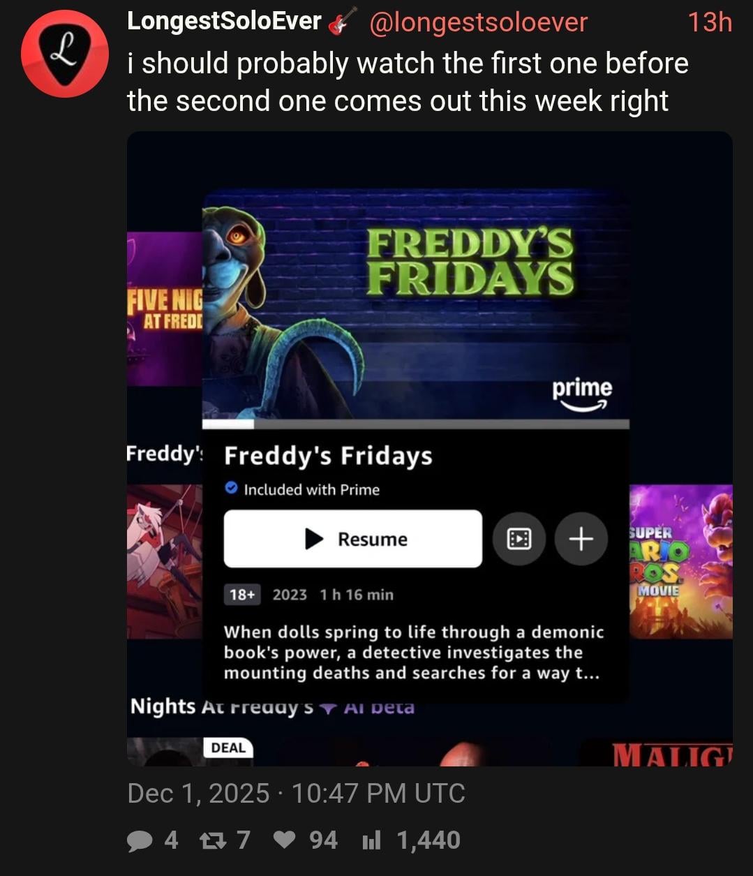Open the @longestsoloever handle link
The image size is (753, 876).
pyautogui.click(x=478, y=22)
